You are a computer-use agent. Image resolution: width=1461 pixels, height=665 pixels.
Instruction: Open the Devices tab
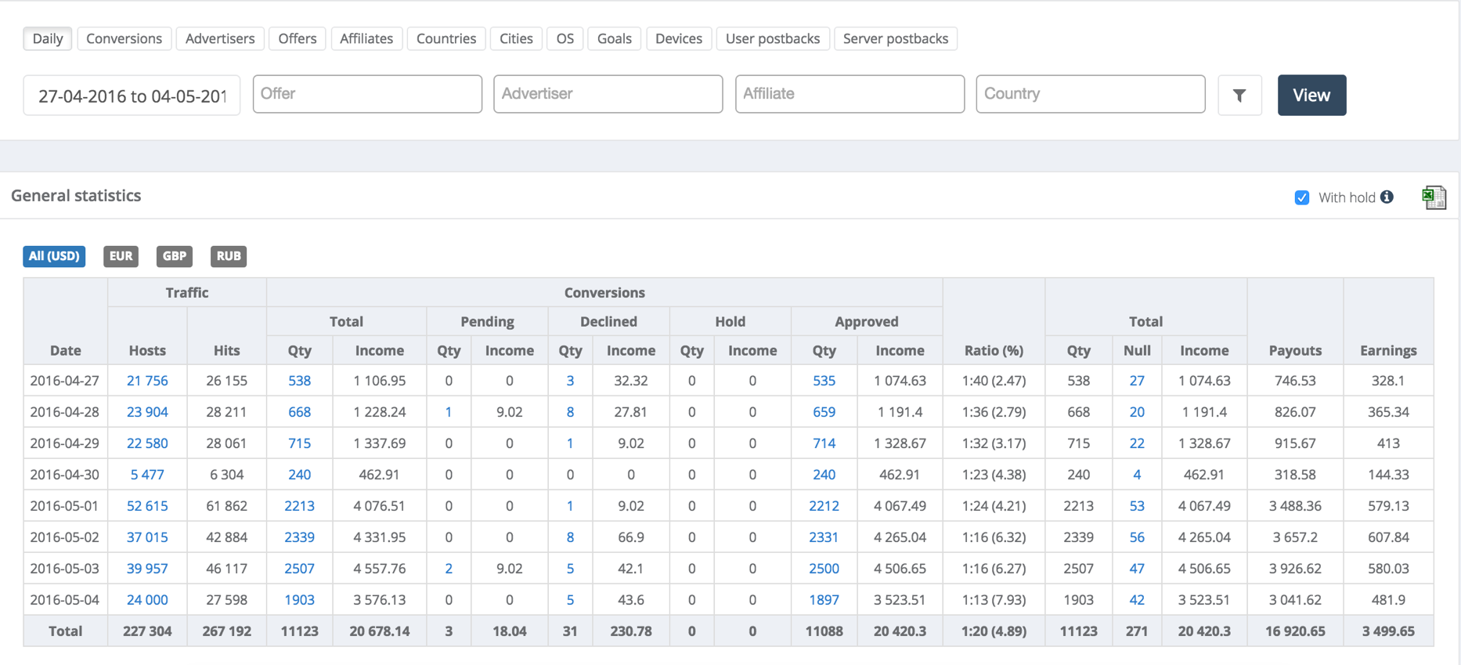coord(678,38)
